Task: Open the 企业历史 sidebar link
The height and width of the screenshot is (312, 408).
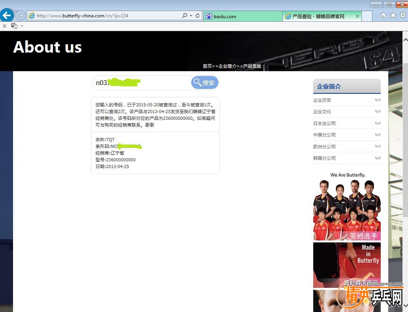Action: 322,100
